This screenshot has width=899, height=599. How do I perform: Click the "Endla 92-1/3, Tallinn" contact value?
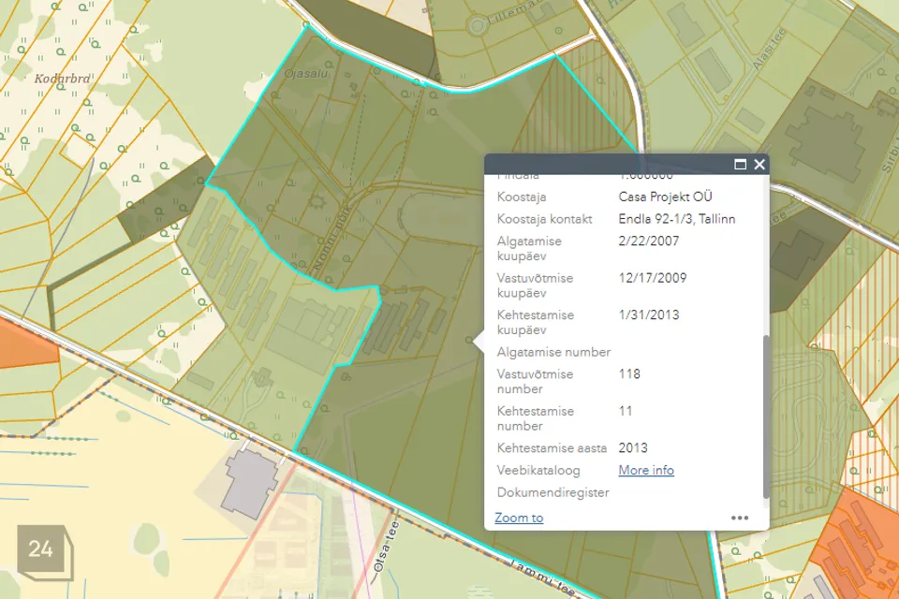(677, 219)
